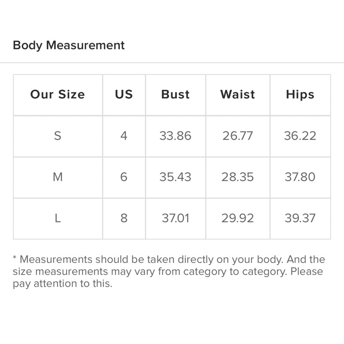
Task: Select the size M cell
Action: (x=58, y=177)
